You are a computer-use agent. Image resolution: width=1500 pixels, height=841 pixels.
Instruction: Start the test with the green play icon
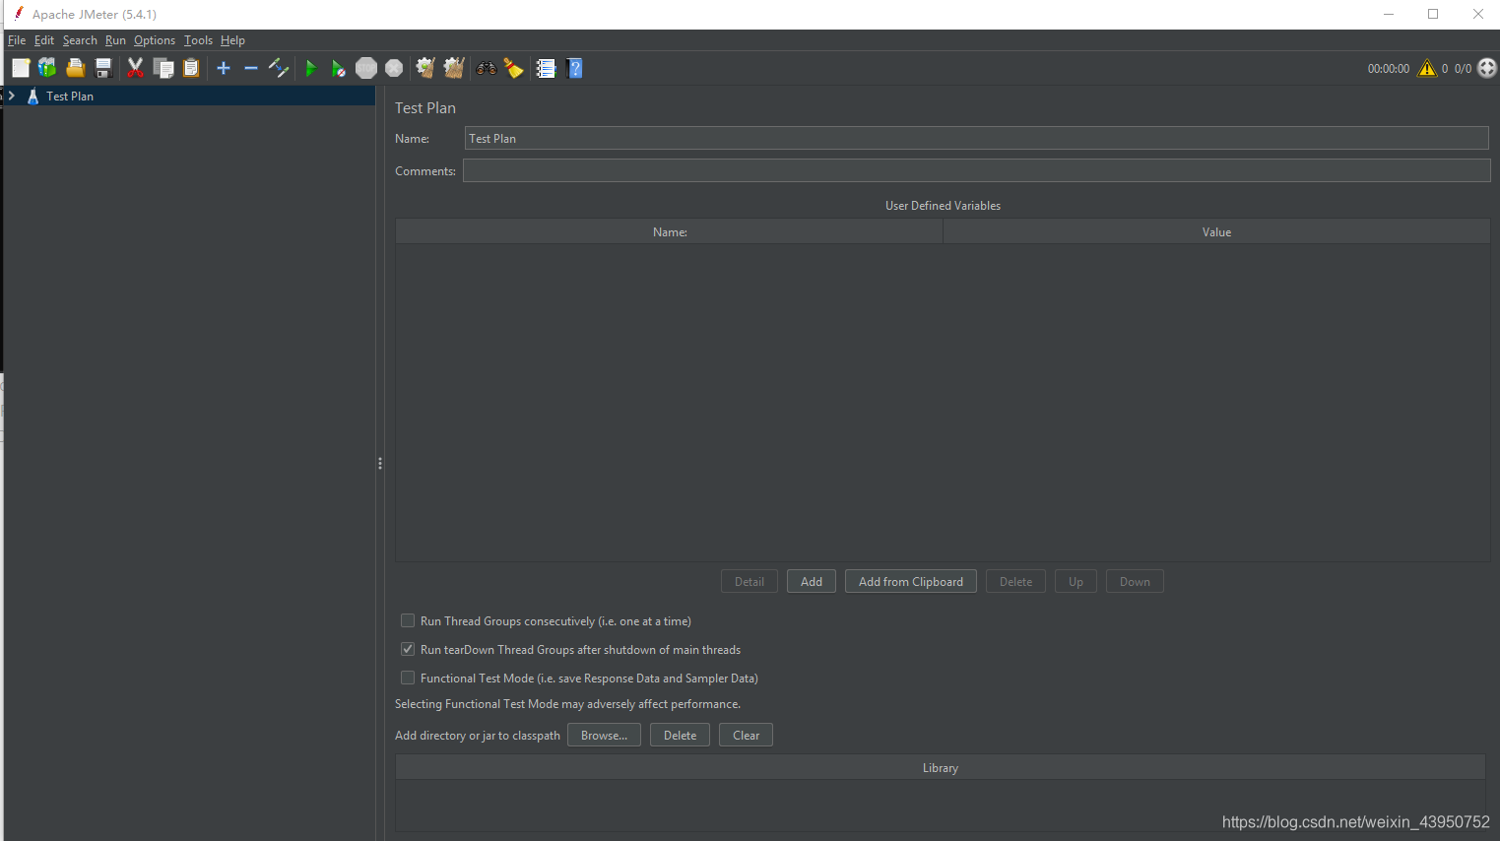(x=311, y=68)
